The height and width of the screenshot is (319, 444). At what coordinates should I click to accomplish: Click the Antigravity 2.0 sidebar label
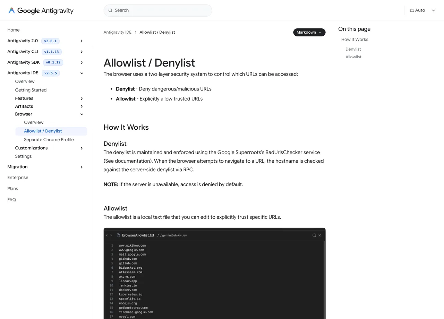point(23,41)
